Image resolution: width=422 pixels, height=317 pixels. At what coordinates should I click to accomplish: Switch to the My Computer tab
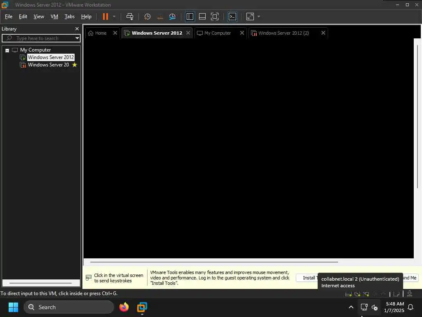(x=218, y=33)
